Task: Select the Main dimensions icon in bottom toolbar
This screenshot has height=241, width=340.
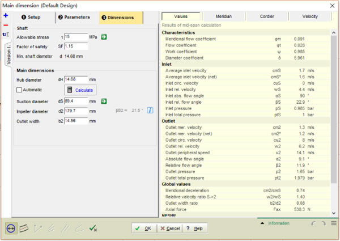Action: pyautogui.click(x=11, y=229)
